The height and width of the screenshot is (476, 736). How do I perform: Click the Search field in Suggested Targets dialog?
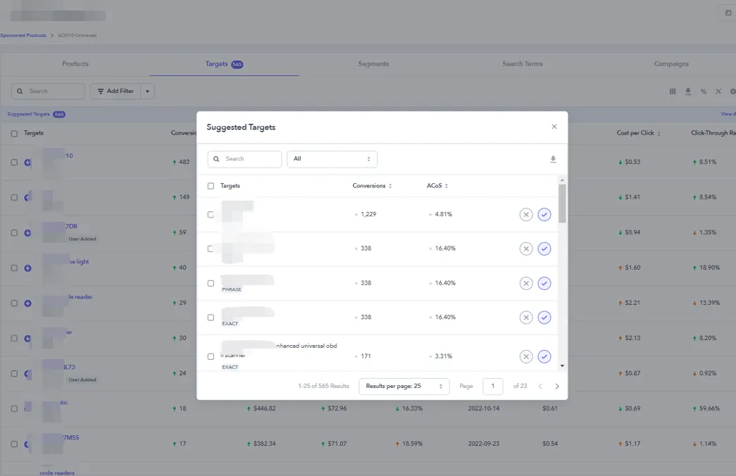coord(244,159)
